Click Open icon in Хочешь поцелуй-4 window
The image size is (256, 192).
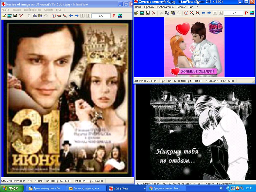point(136,13)
